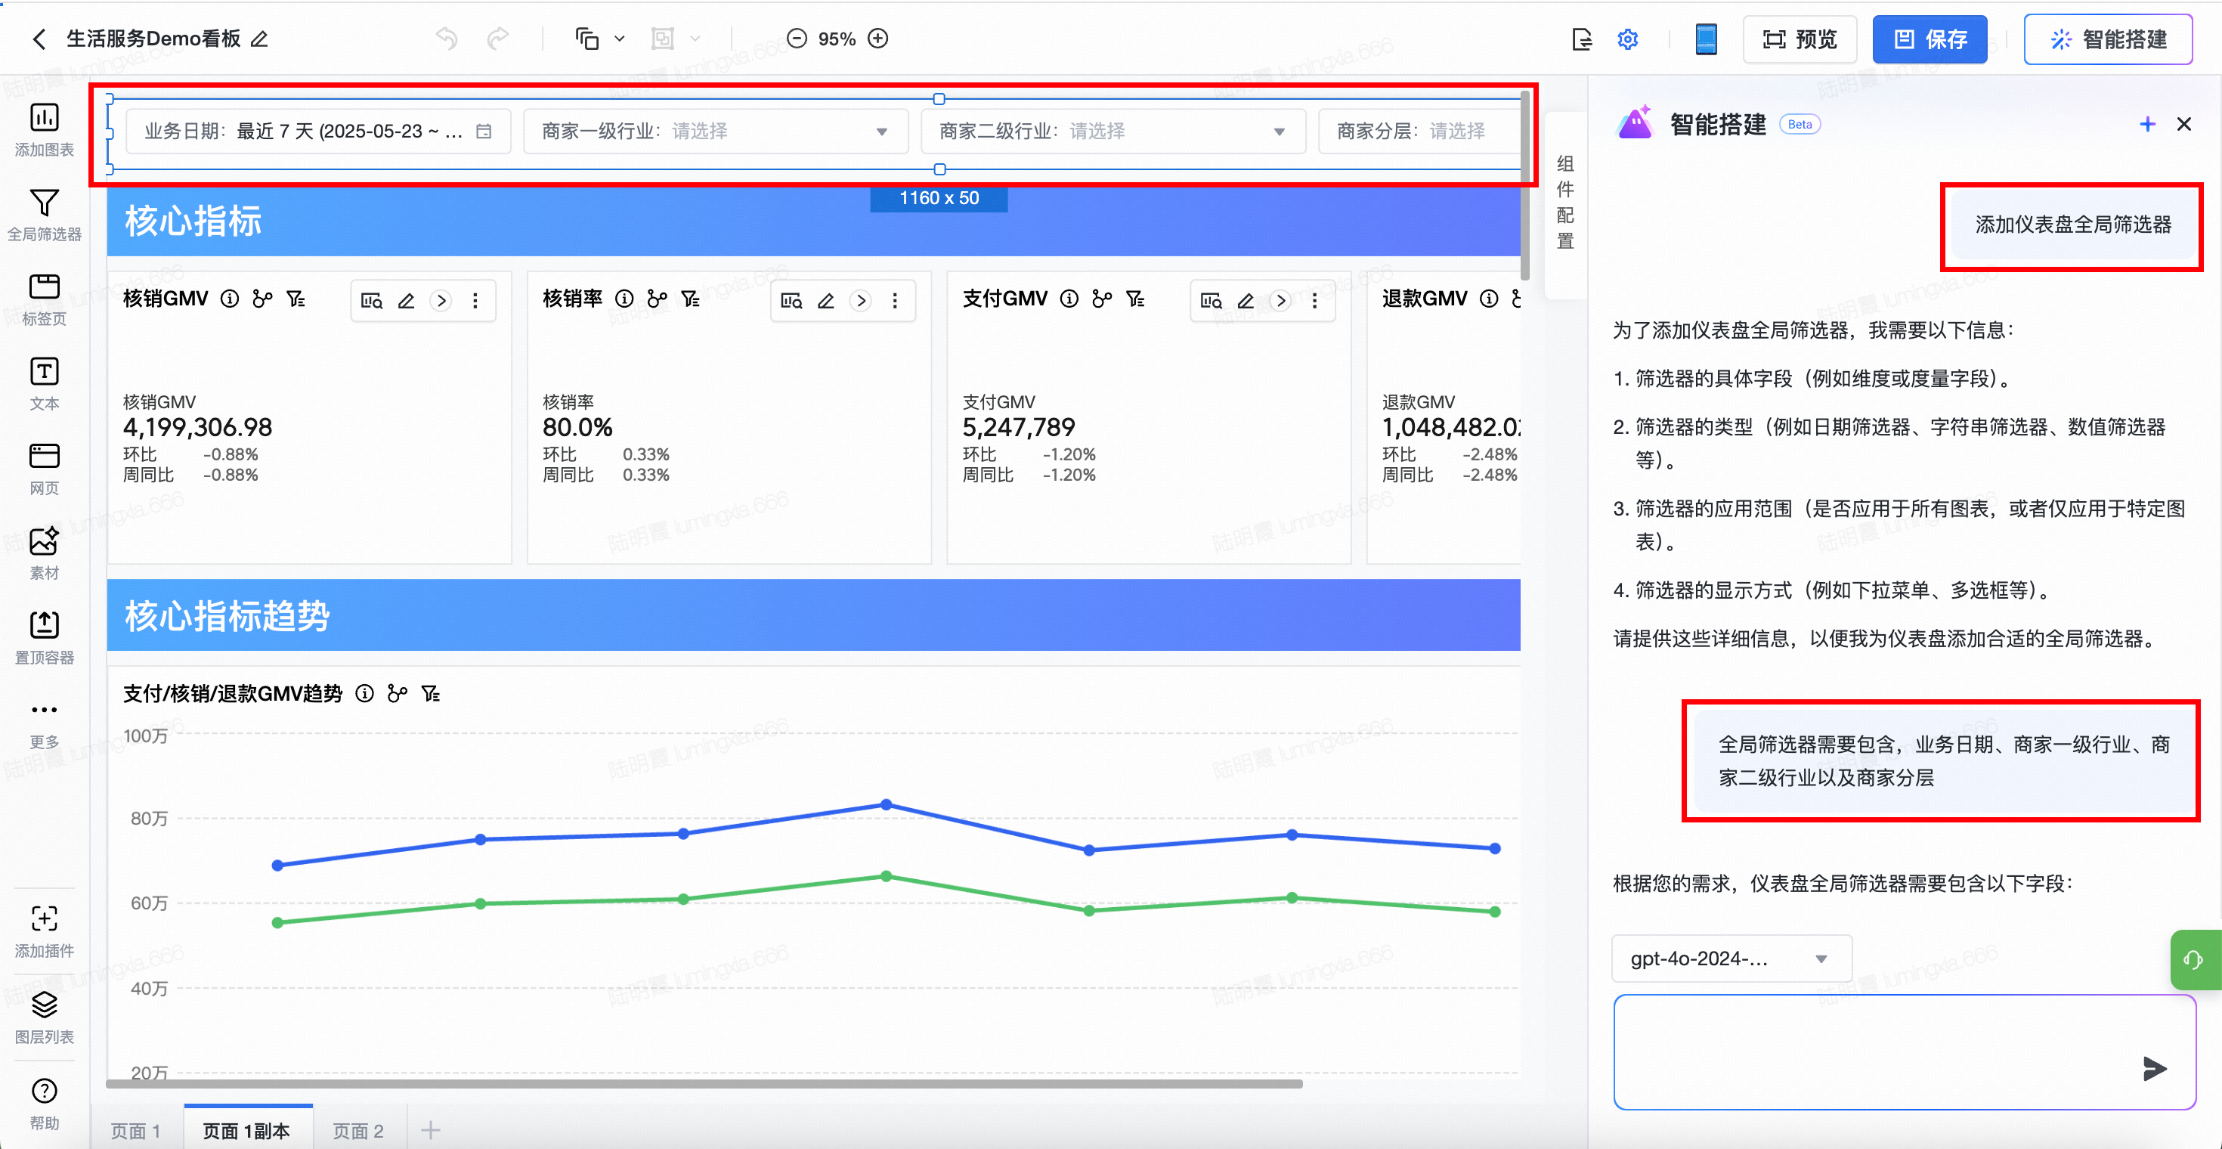The image size is (2222, 1149).
Task: Switch to the 页面 1 tab
Action: click(x=135, y=1131)
